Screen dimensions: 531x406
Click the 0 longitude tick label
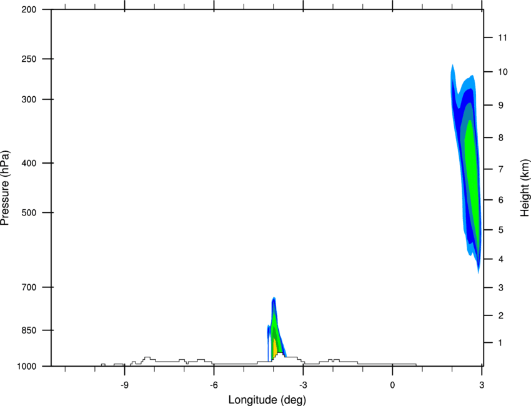[392, 385]
